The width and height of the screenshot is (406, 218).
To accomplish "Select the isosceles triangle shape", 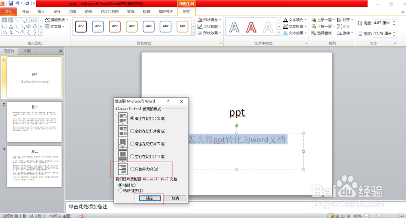I will click(x=11, y=26).
